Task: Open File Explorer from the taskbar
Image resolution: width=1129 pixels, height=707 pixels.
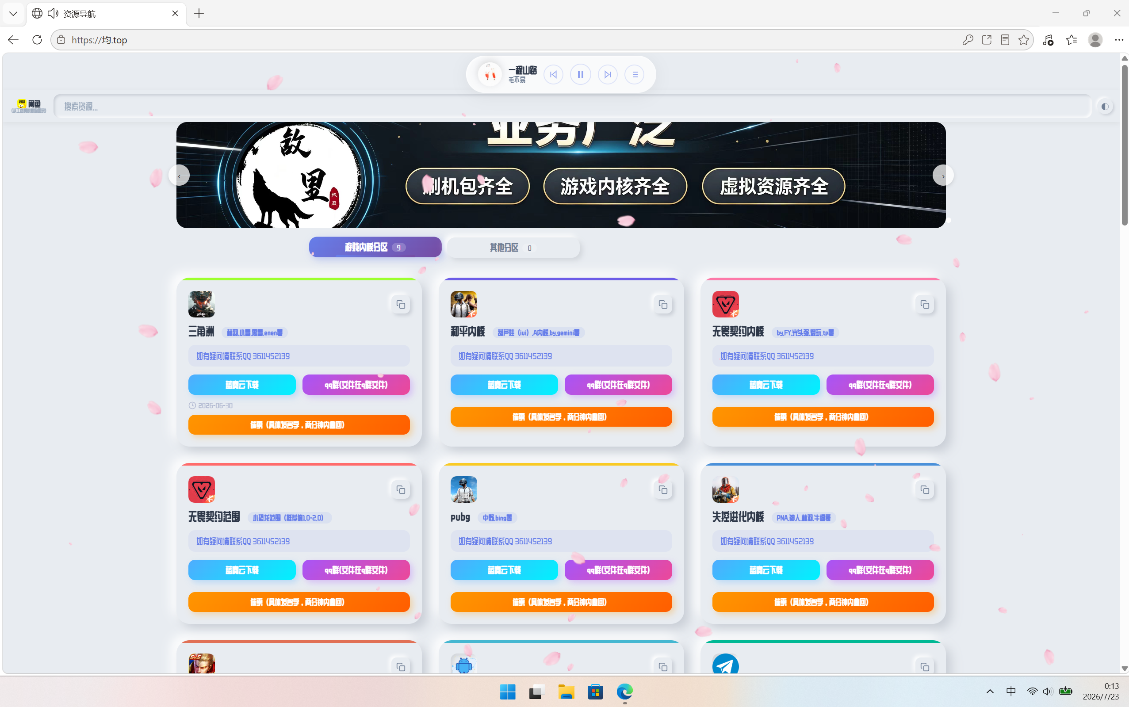Action: point(566,691)
